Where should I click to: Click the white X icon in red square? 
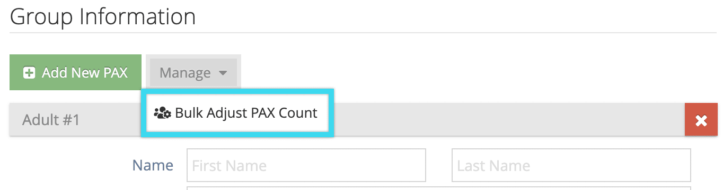[701, 121]
